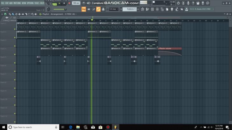The image size is (232, 130).
Task: Add new pattern with plus button
Action: [x=138, y=9]
